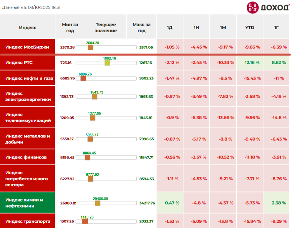This screenshot has height=228, width=291.
Task: Click the ДОХОДЪ logo
Action: (268, 8)
